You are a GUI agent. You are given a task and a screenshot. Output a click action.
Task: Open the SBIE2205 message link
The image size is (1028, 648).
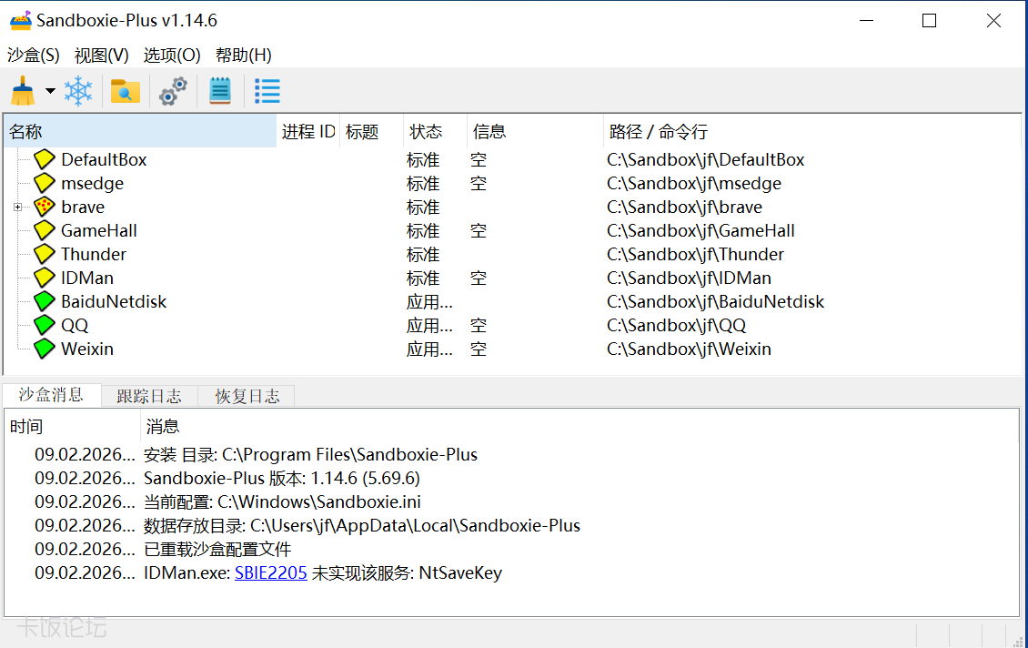point(270,572)
